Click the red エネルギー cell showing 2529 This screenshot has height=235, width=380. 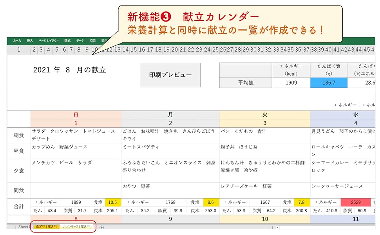[355, 202]
